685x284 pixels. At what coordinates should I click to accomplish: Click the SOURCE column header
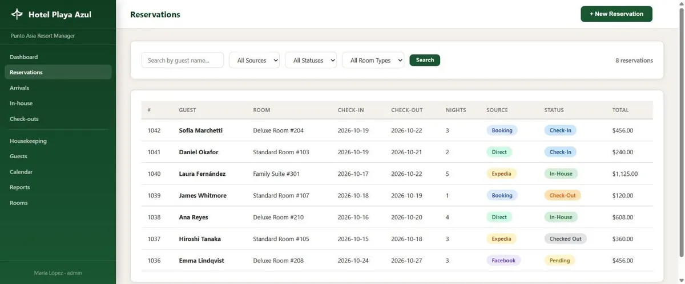click(x=497, y=110)
